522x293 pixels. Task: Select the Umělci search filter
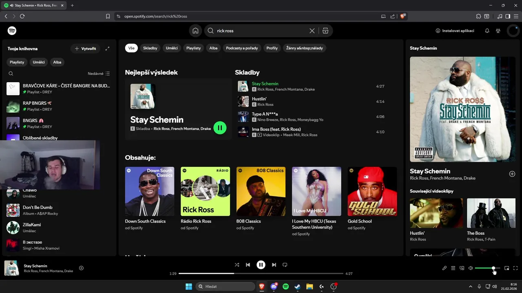pyautogui.click(x=172, y=48)
